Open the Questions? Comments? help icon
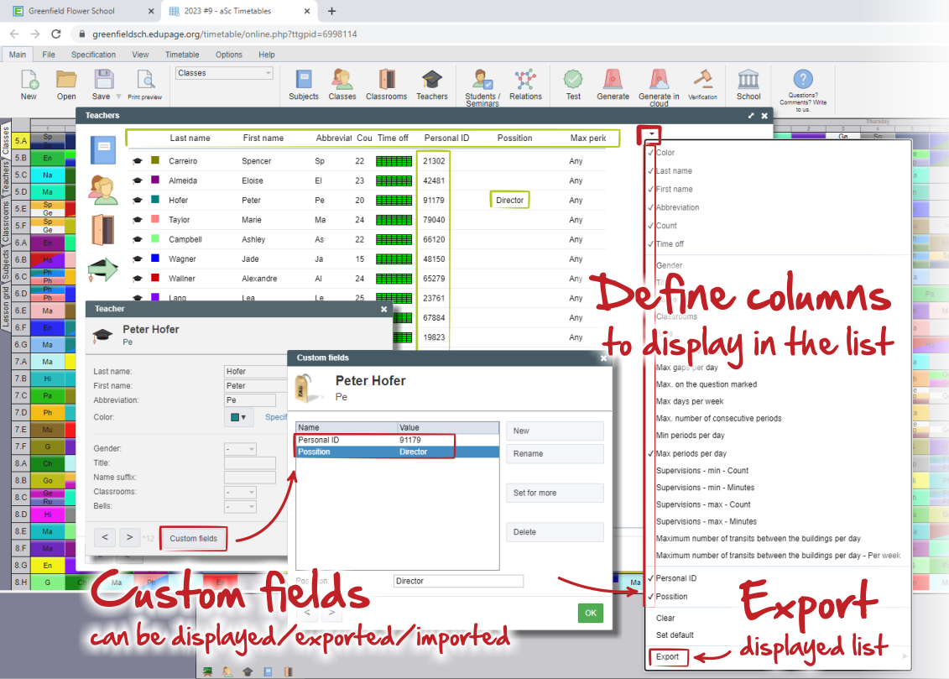949x679 pixels. 803,90
